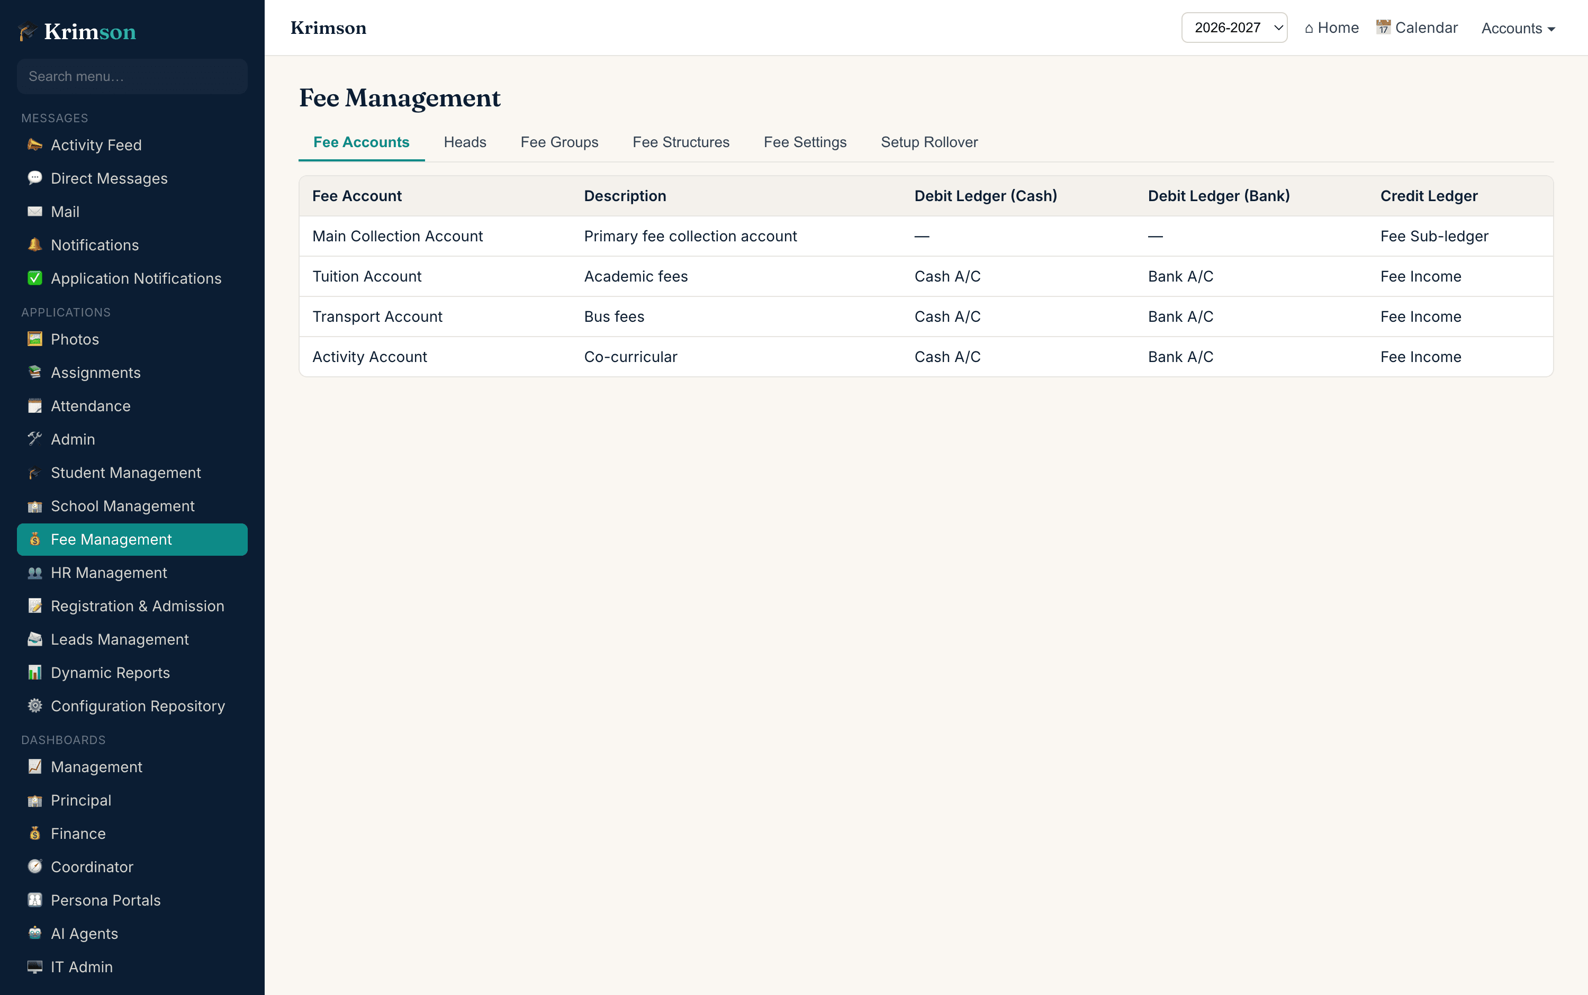Click Fee Income in the Activity Account row

coord(1420,357)
